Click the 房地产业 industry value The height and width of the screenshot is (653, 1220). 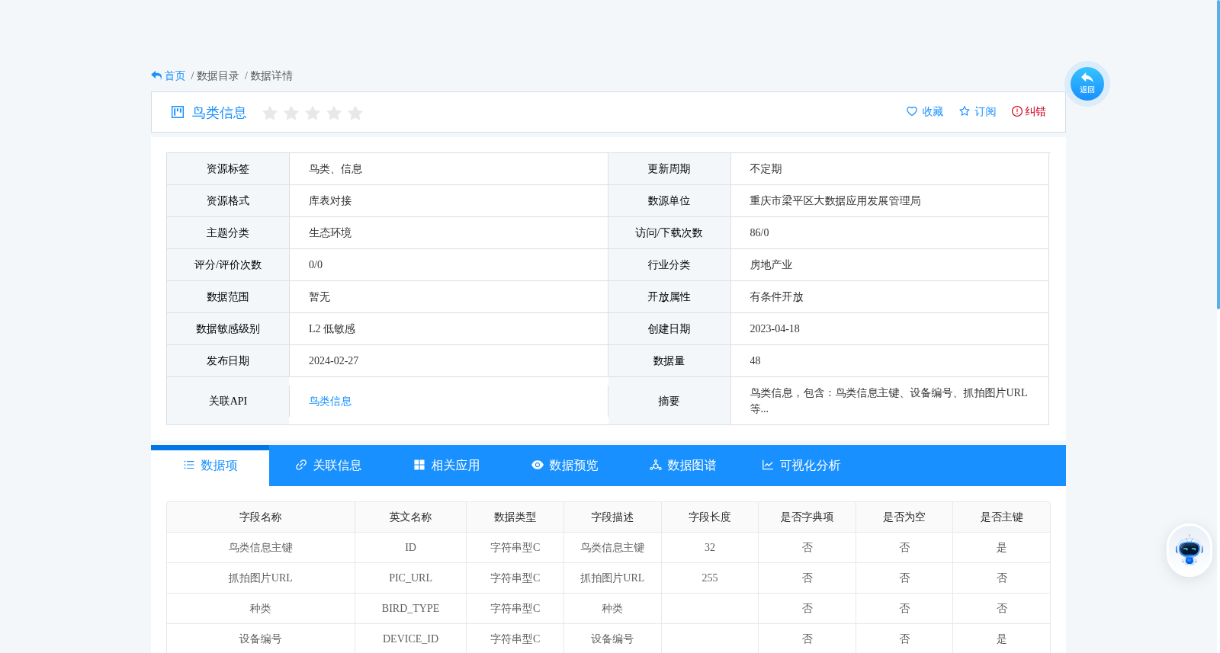771,264
